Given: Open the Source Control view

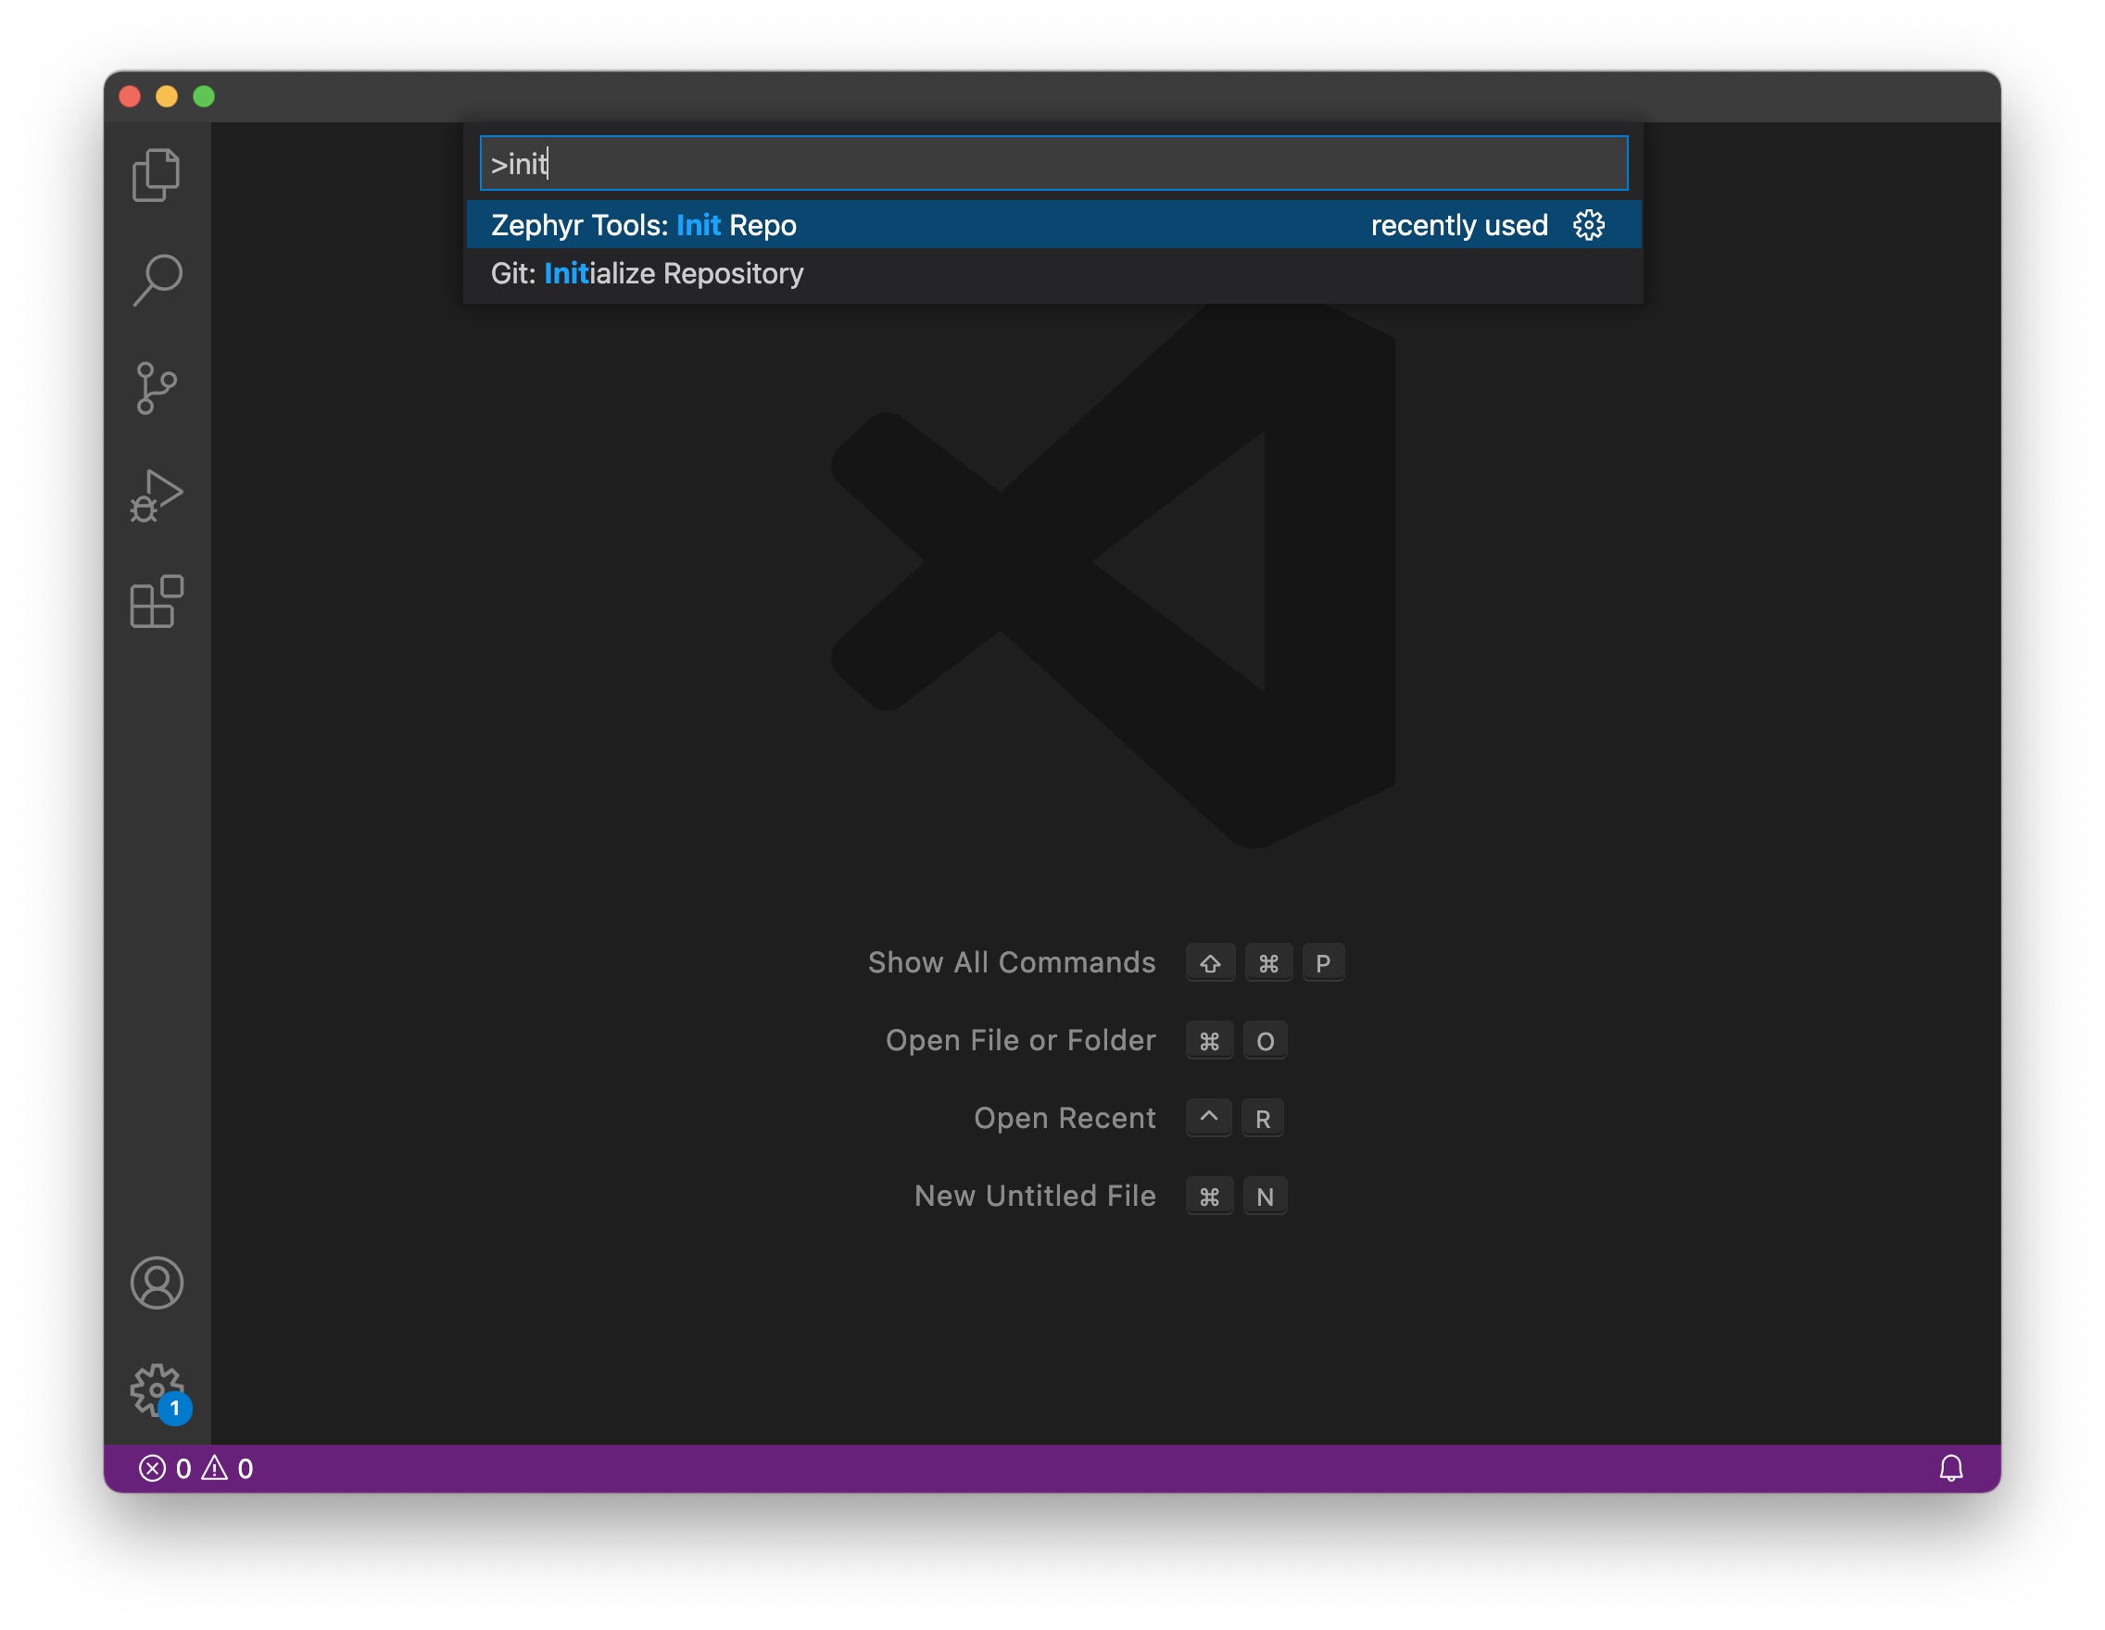Looking at the screenshot, I should click(x=157, y=388).
